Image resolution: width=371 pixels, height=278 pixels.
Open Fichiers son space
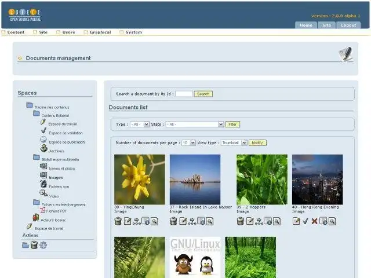tap(59, 186)
